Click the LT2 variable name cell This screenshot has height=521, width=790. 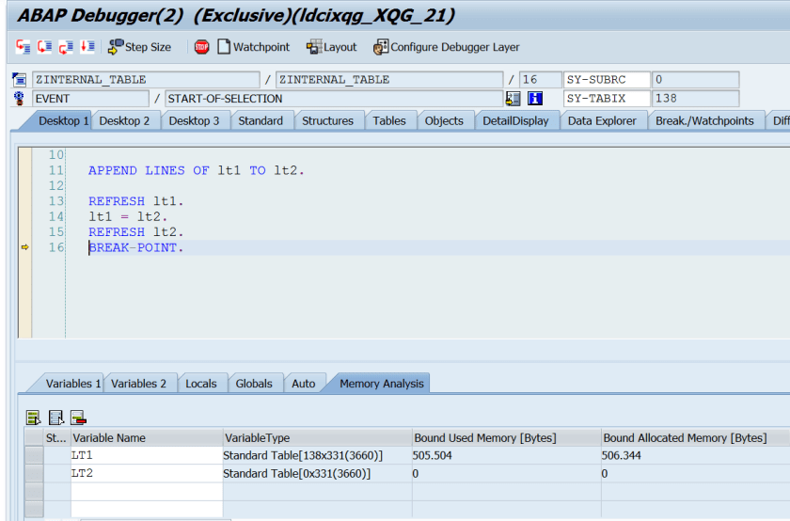(x=146, y=474)
